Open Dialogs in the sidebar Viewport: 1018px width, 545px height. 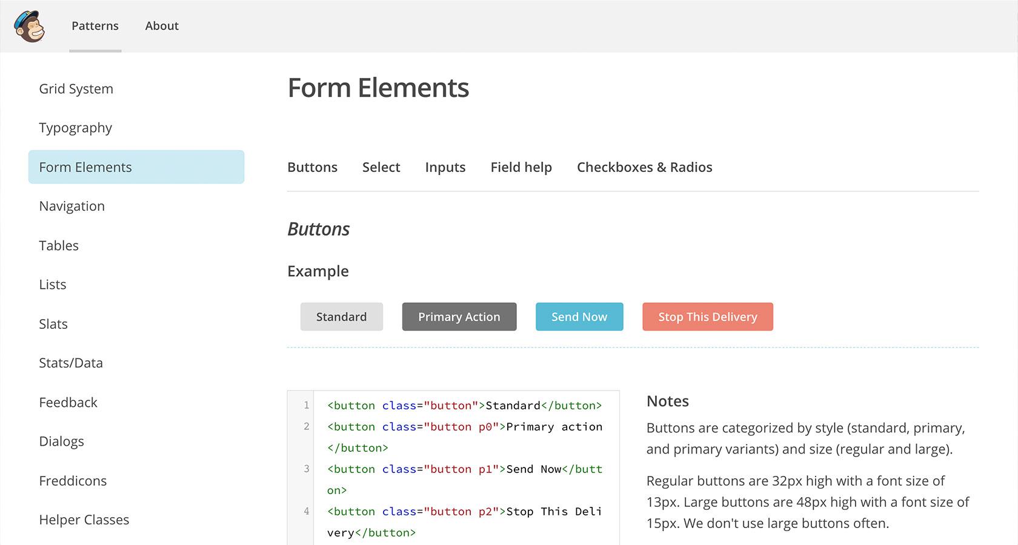coord(62,441)
